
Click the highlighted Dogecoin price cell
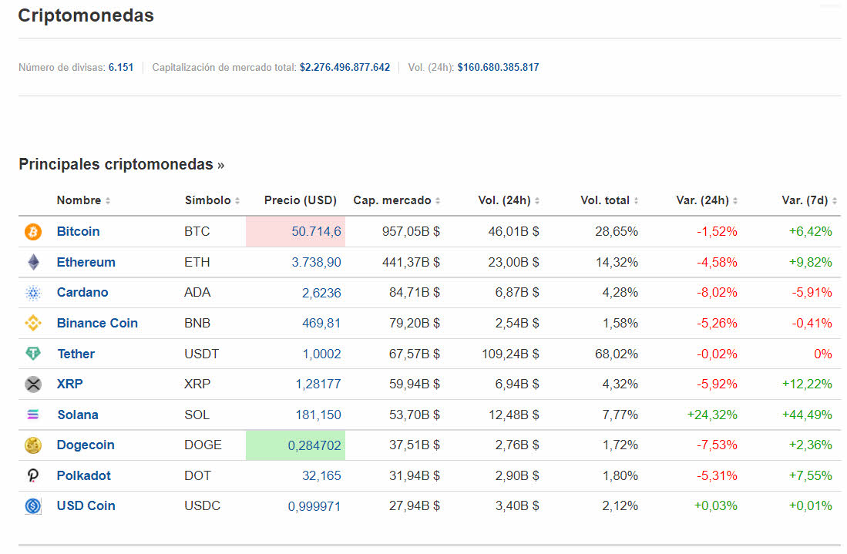[x=296, y=445]
